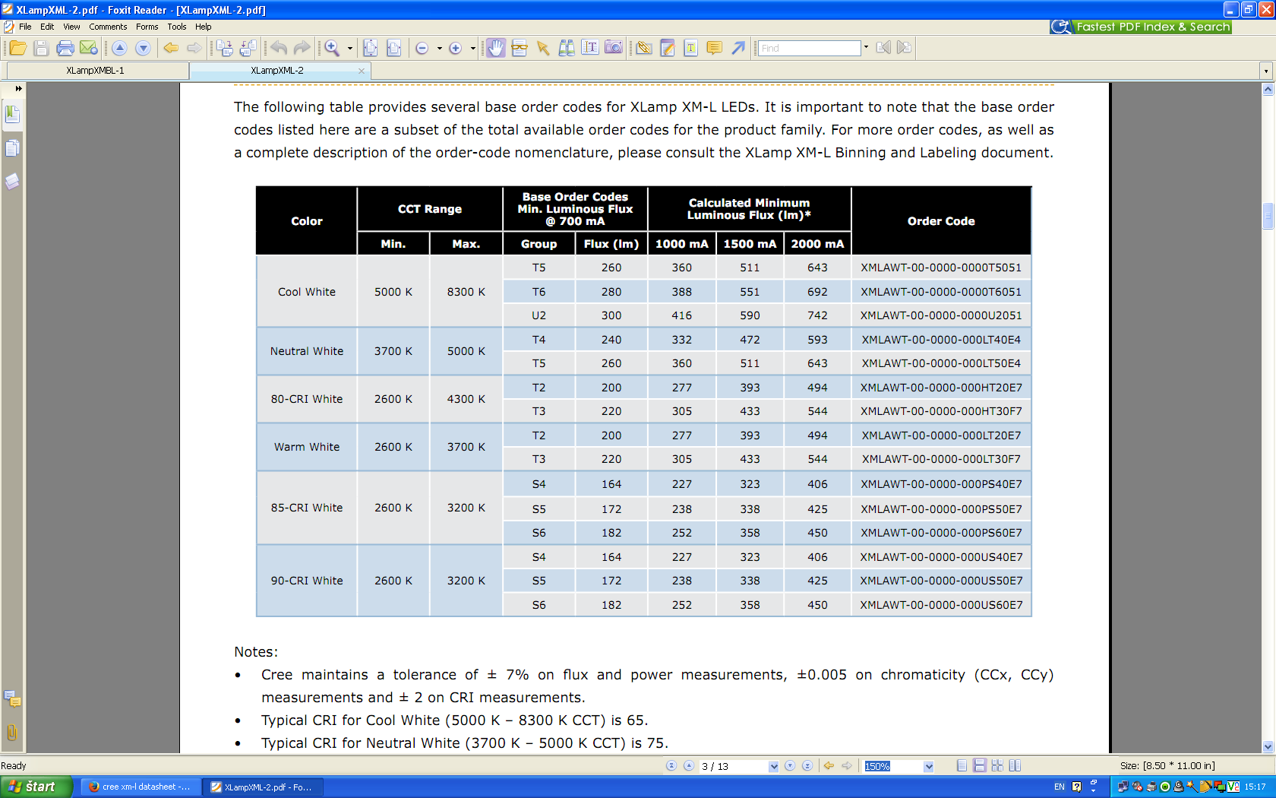
Task: Open the zoom tool dropdown arrow
Action: [x=350, y=48]
